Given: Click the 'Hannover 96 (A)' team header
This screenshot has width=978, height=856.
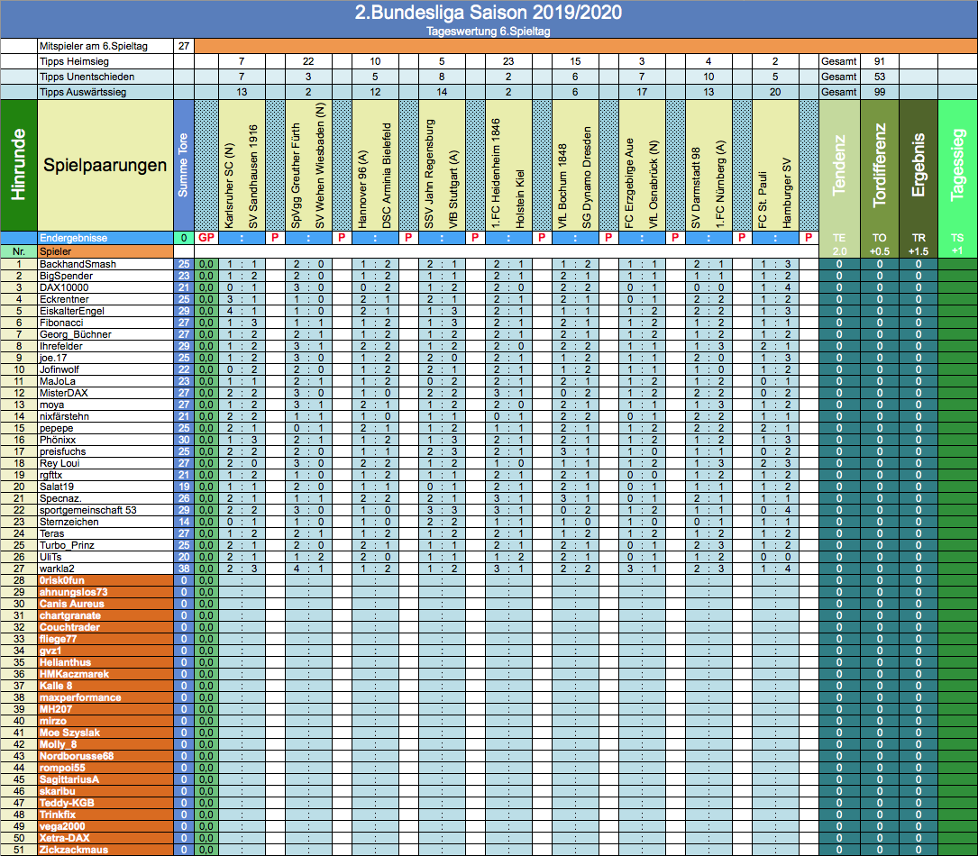Looking at the screenshot, I should click(x=363, y=189).
